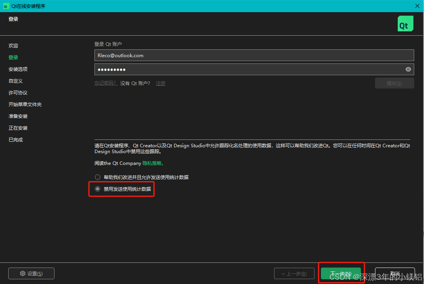Viewport: 424px width, 284px height.
Task: Select the 许可协议 step in sidebar
Action: pyautogui.click(x=18, y=93)
